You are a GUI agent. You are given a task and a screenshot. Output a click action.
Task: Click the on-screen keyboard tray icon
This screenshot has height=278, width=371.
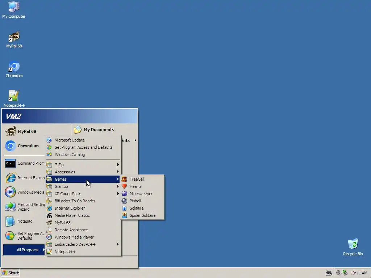tap(328, 273)
